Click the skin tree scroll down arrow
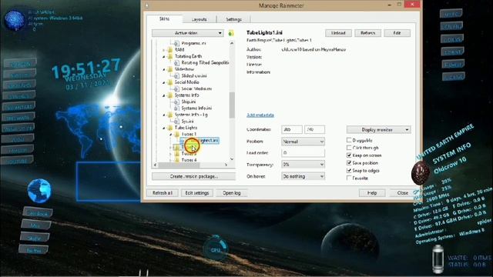The image size is (493, 277). pyautogui.click(x=232, y=159)
